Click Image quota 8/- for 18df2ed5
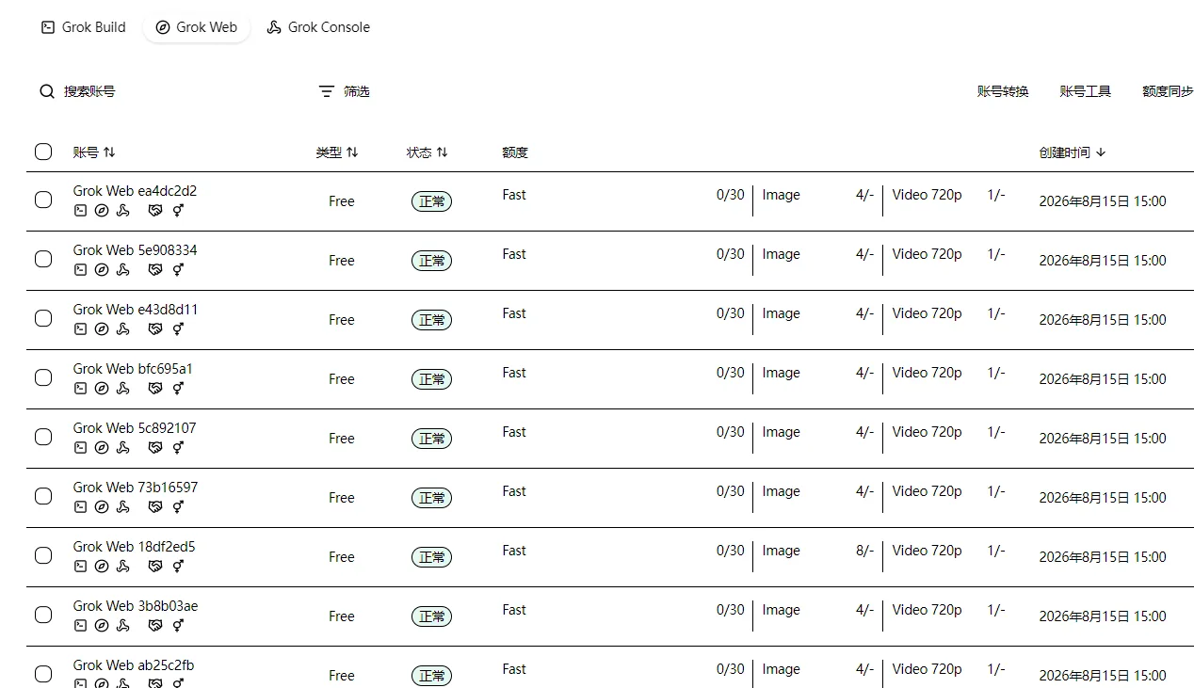 click(864, 551)
